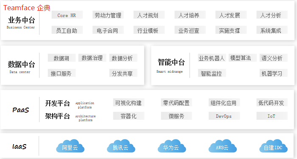This screenshot has width=297, height=159.
Task: Click the 阿里云 cloud icon
Action: pyautogui.click(x=70, y=146)
